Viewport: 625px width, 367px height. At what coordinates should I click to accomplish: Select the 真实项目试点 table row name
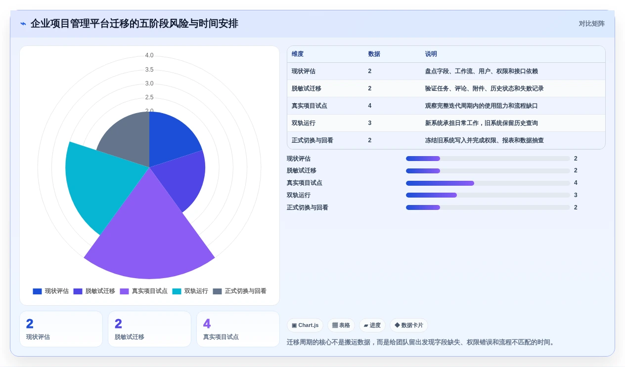point(310,106)
